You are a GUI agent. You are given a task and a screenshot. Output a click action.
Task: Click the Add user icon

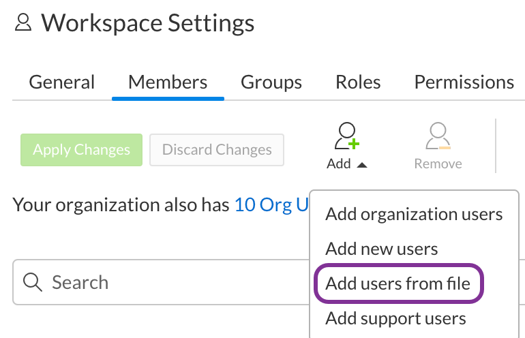click(x=347, y=136)
